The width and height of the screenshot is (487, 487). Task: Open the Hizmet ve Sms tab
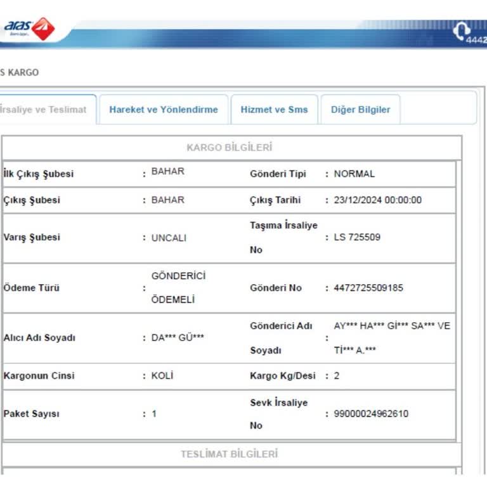click(274, 110)
